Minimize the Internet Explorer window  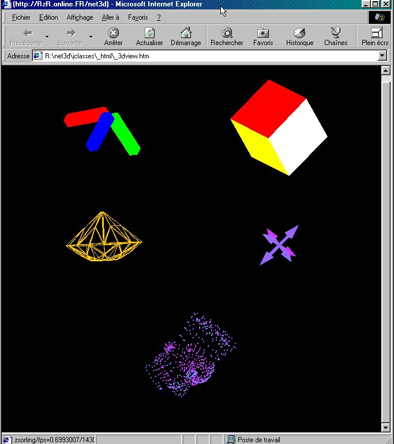point(366,4)
